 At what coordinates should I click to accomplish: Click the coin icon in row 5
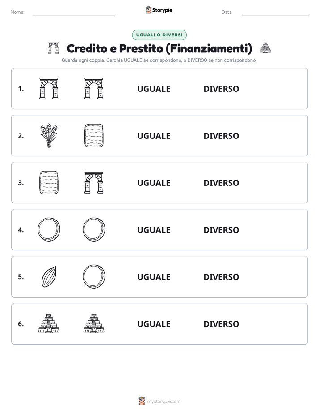coord(94,276)
